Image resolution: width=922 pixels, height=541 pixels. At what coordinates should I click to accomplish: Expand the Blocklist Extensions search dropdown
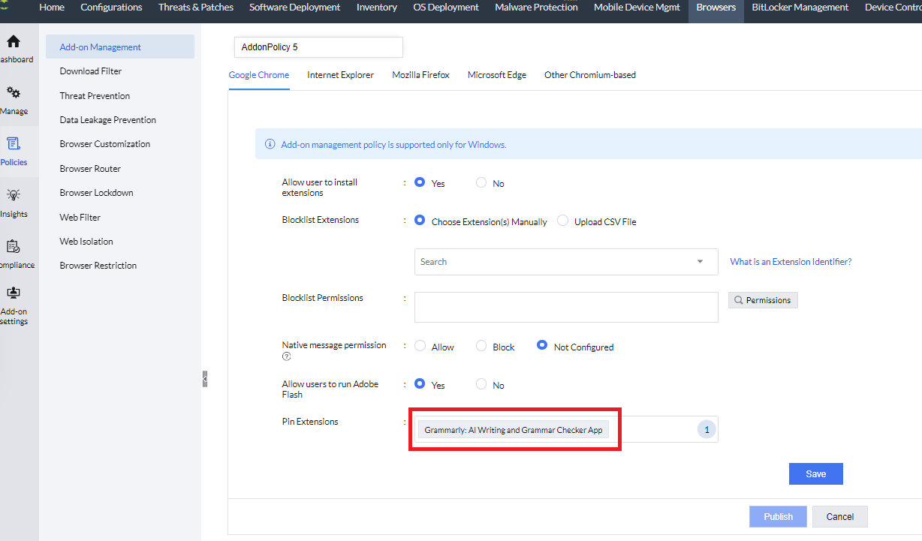pos(700,262)
